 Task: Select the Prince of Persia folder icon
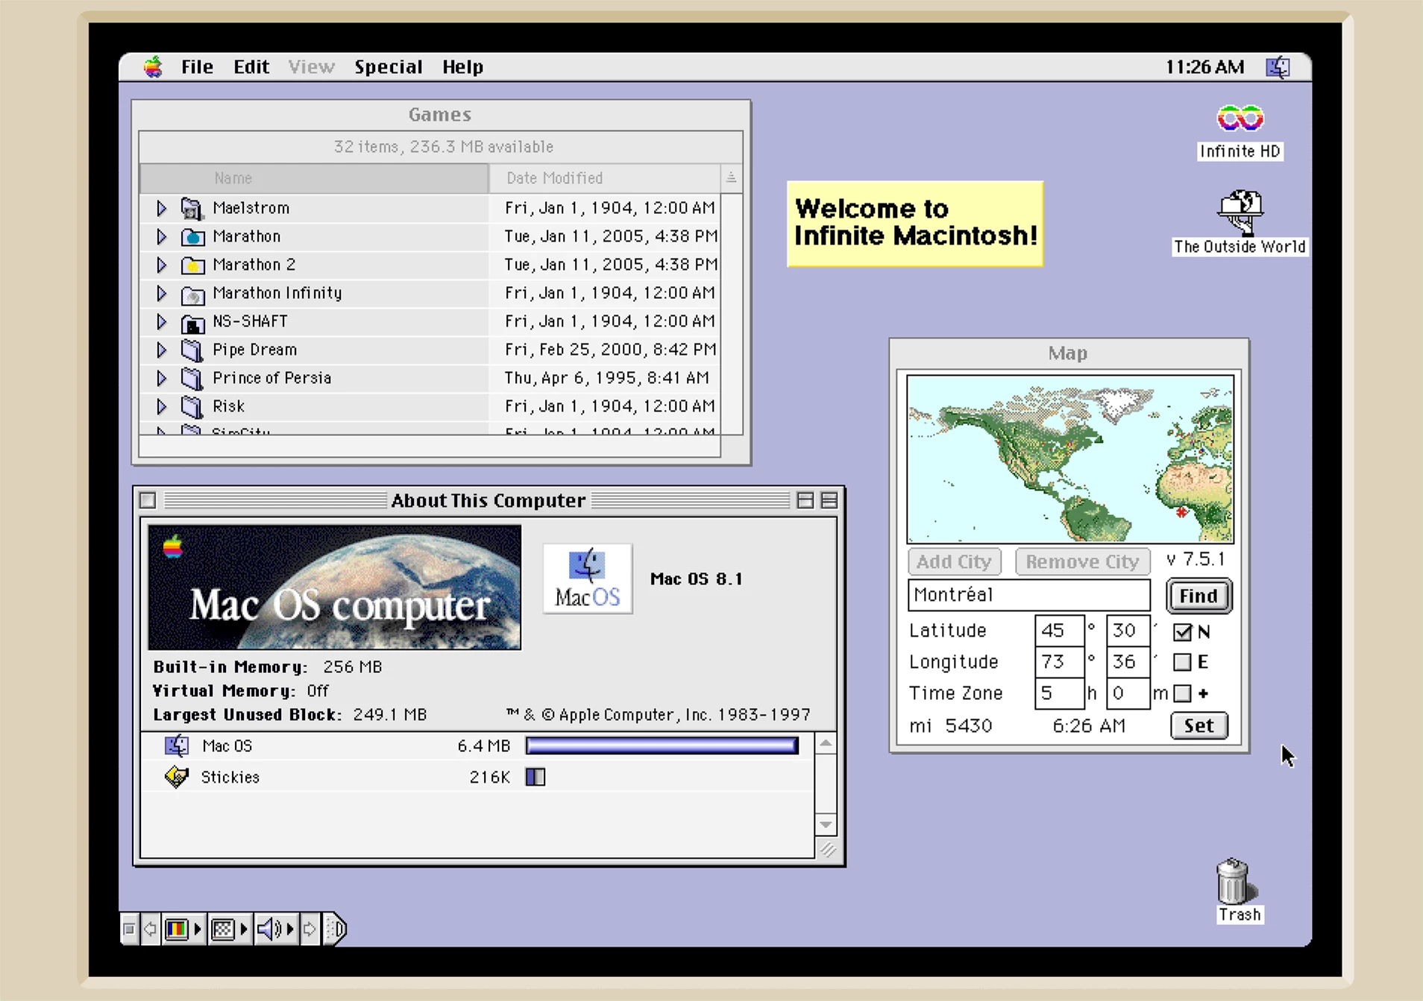point(192,378)
